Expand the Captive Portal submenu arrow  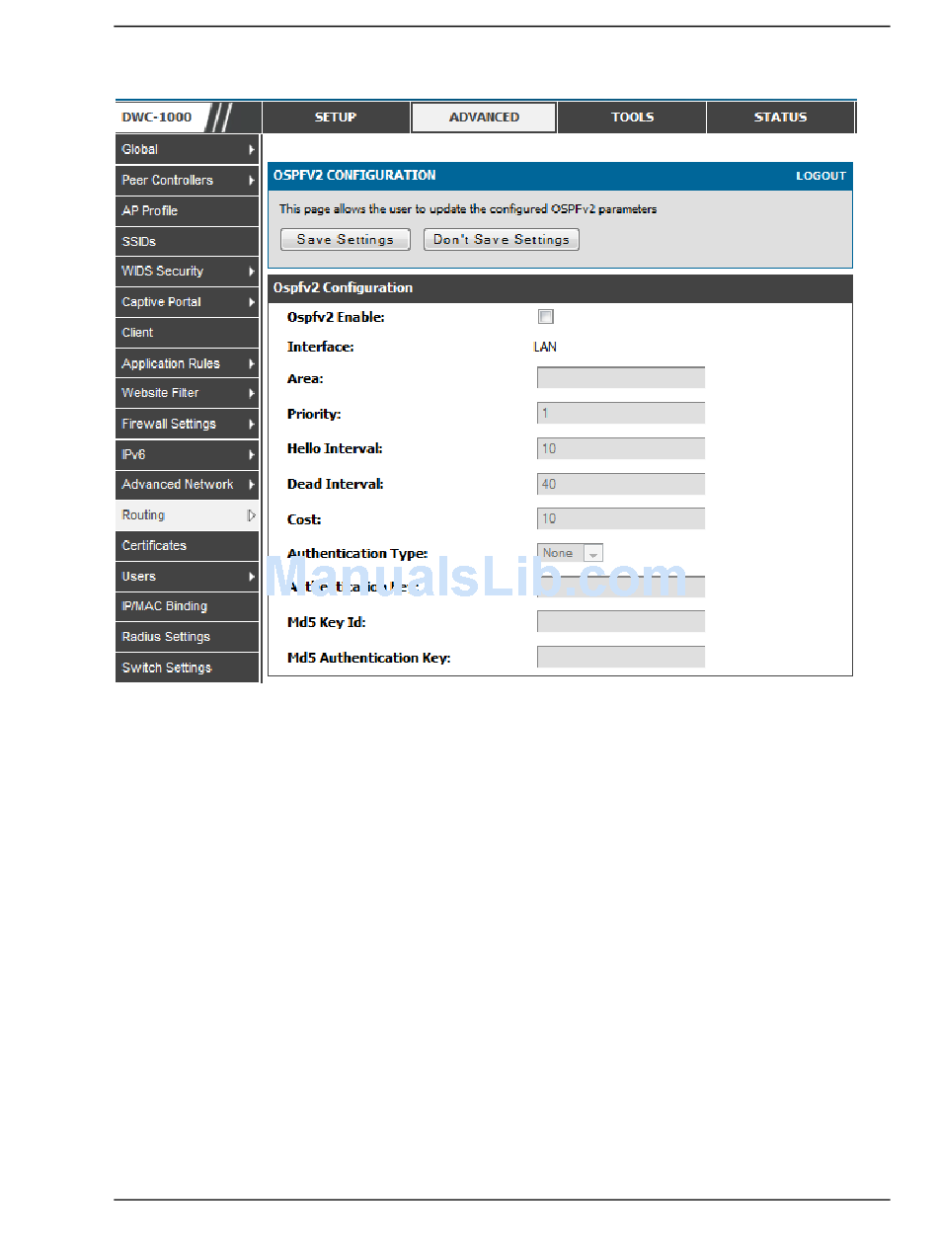(x=252, y=302)
